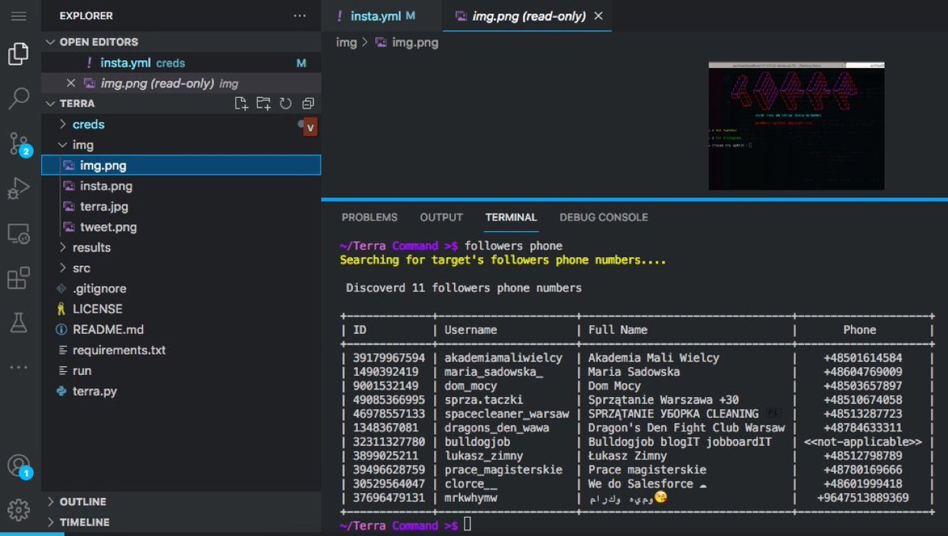Screen dimensions: 948x536
Task: Open the Search view magnifier icon
Action: click(19, 99)
